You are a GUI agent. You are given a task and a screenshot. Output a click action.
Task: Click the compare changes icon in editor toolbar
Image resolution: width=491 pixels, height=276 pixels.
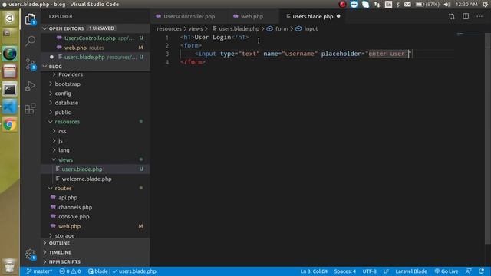[x=452, y=16]
